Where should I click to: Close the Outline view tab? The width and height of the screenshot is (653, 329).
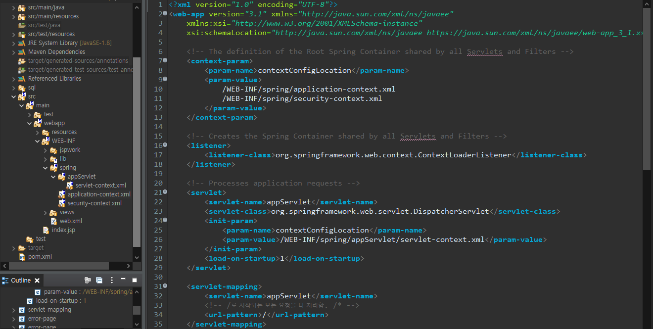pos(37,281)
